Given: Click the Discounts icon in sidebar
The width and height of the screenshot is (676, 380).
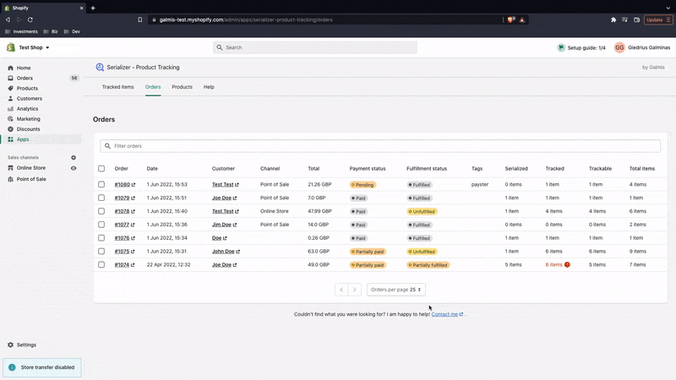Looking at the screenshot, I should [11, 129].
